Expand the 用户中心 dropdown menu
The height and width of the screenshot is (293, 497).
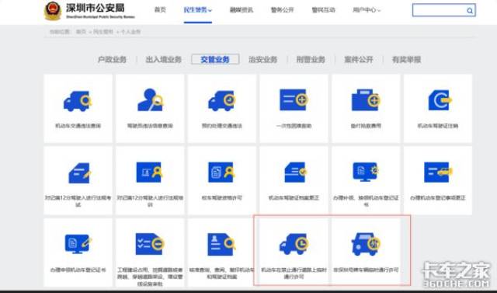pos(367,10)
